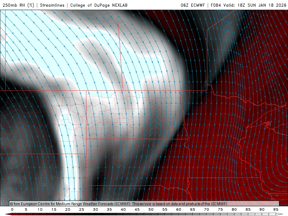Select the "Streamlines" label in the header
Screen dimensions: 288x216
click(52, 5)
